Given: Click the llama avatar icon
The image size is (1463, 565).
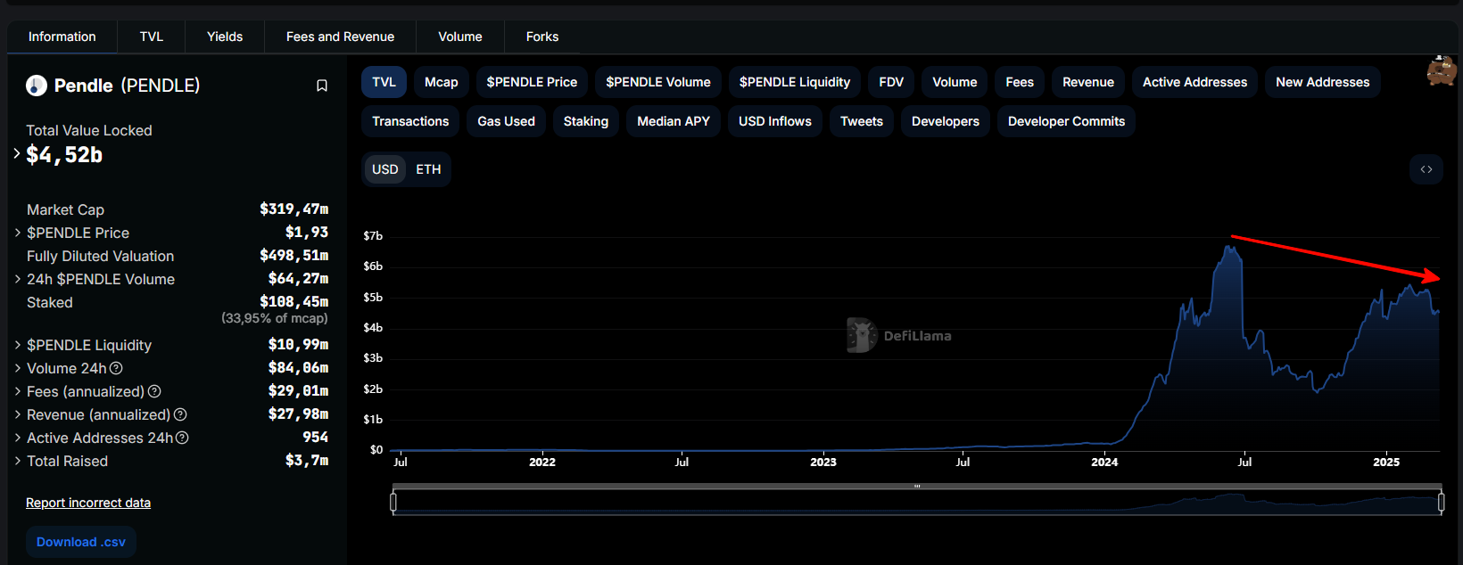Looking at the screenshot, I should 1442,70.
